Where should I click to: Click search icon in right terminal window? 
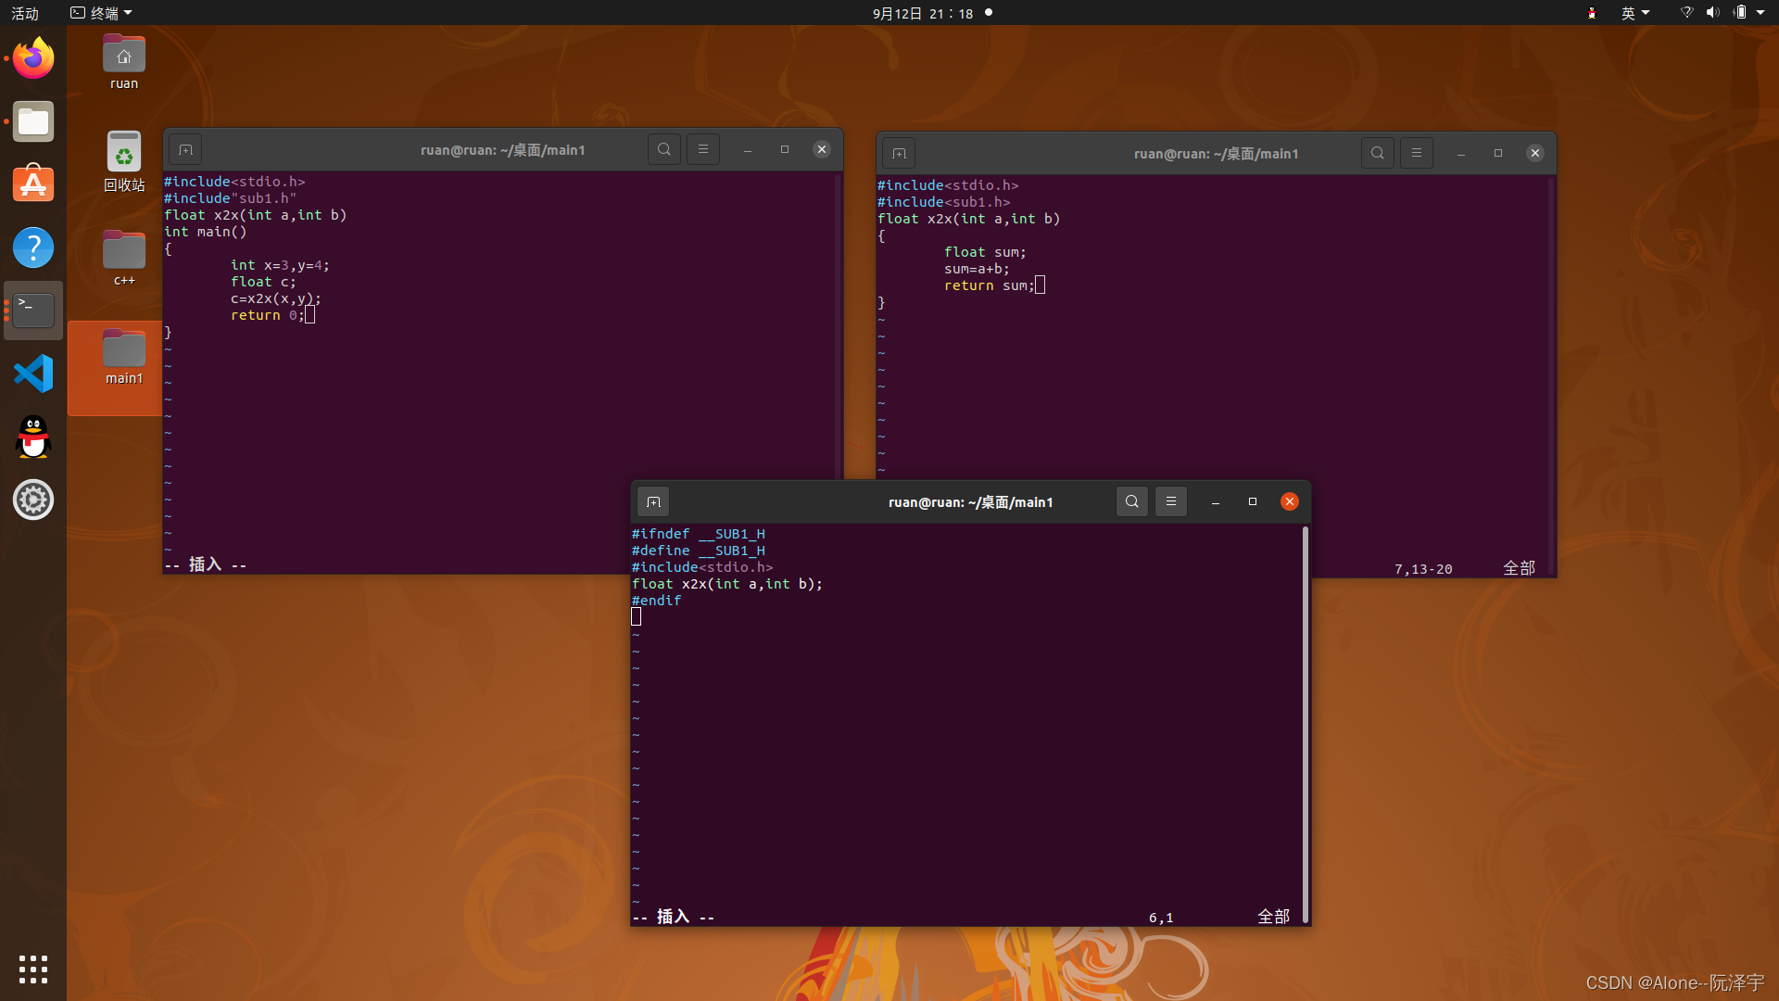coord(1377,153)
